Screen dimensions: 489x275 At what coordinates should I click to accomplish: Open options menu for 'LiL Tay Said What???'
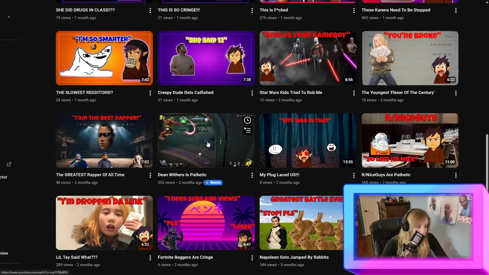click(x=150, y=258)
